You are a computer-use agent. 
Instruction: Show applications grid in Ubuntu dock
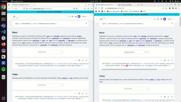tap(3, 98)
